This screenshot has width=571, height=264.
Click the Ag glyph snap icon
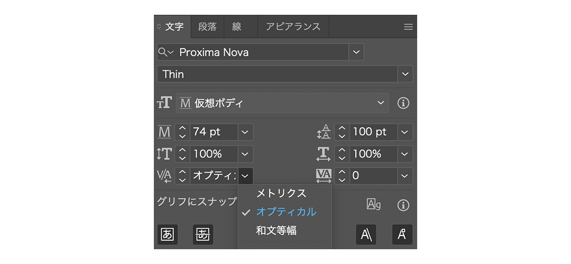coord(374,205)
